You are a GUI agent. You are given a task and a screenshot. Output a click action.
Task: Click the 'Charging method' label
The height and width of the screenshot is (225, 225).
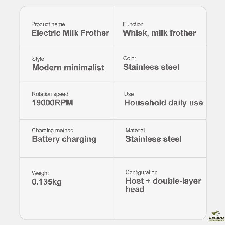pyautogui.click(x=53, y=130)
